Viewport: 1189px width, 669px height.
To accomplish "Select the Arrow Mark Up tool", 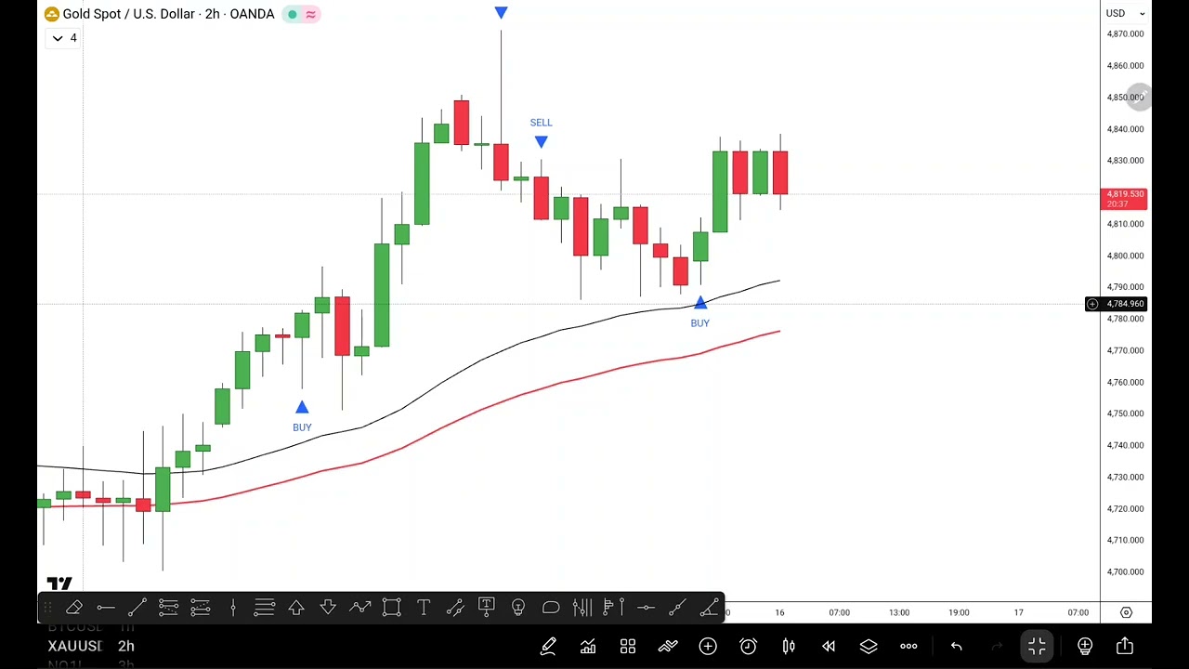I will [296, 608].
